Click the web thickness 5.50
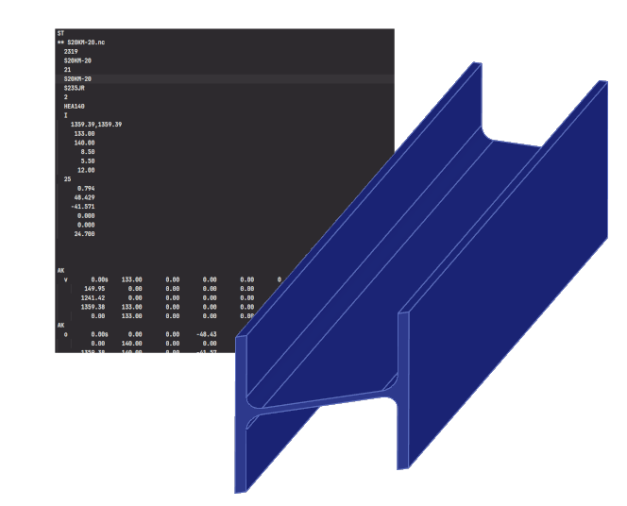Screen dimensions: 627x506 pyautogui.click(x=88, y=161)
